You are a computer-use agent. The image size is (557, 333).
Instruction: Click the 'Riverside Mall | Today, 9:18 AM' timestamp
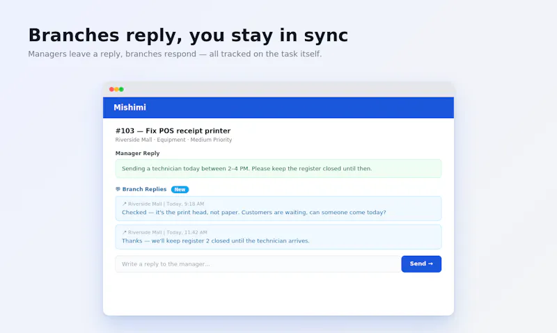tap(166, 204)
